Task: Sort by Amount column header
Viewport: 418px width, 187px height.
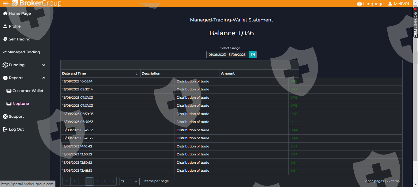Action: (x=259, y=74)
